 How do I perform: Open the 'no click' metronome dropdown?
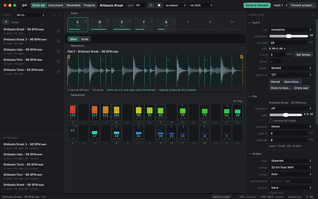201,5
